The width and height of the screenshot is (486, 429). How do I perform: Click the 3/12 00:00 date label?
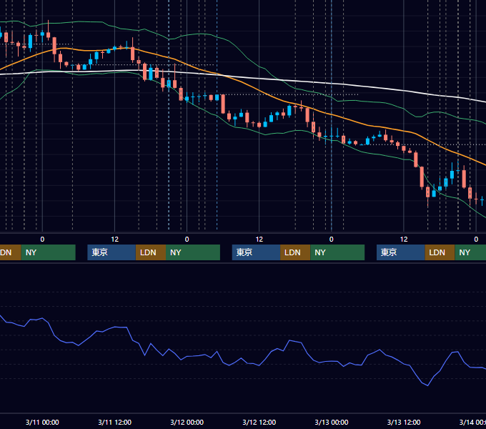pyautogui.click(x=187, y=422)
